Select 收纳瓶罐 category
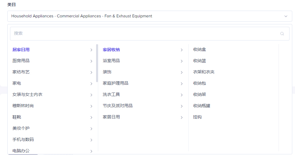Screen dimensions: 295x158 (x=202, y=106)
